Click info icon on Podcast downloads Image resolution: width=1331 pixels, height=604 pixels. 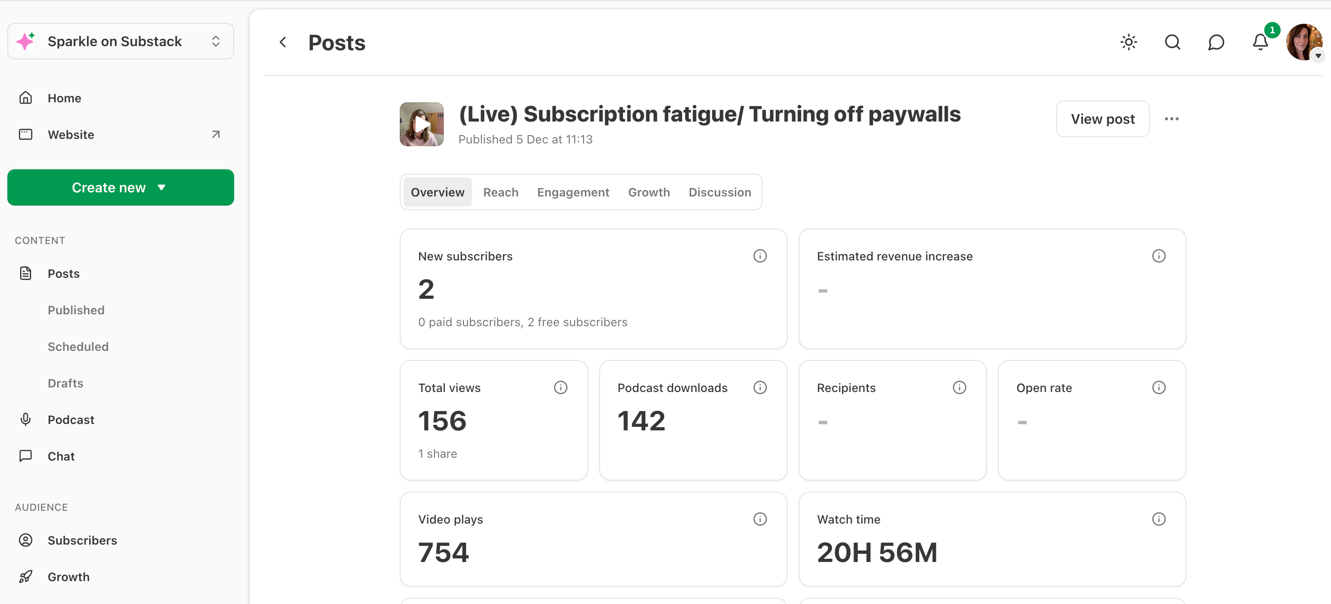pyautogui.click(x=760, y=387)
